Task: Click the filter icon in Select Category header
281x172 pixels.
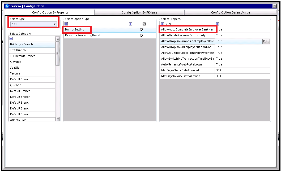Action: [11, 39]
